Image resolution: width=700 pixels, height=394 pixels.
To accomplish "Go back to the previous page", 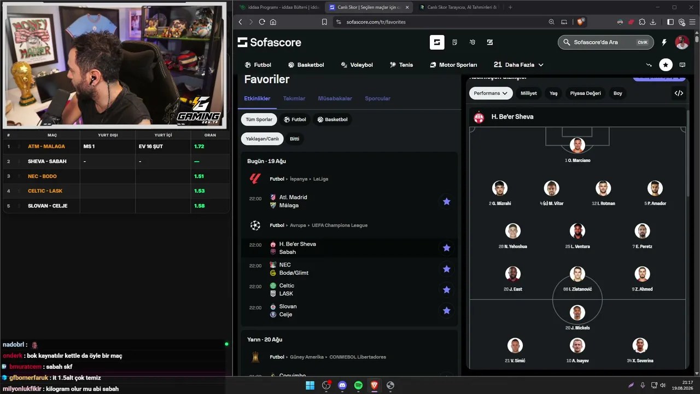I will (x=240, y=22).
